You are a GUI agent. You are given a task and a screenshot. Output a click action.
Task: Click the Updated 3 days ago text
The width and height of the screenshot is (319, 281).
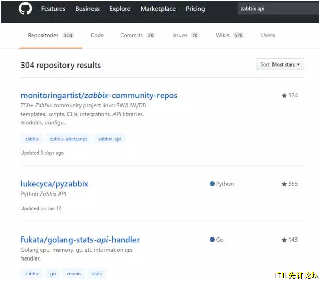pyautogui.click(x=42, y=153)
